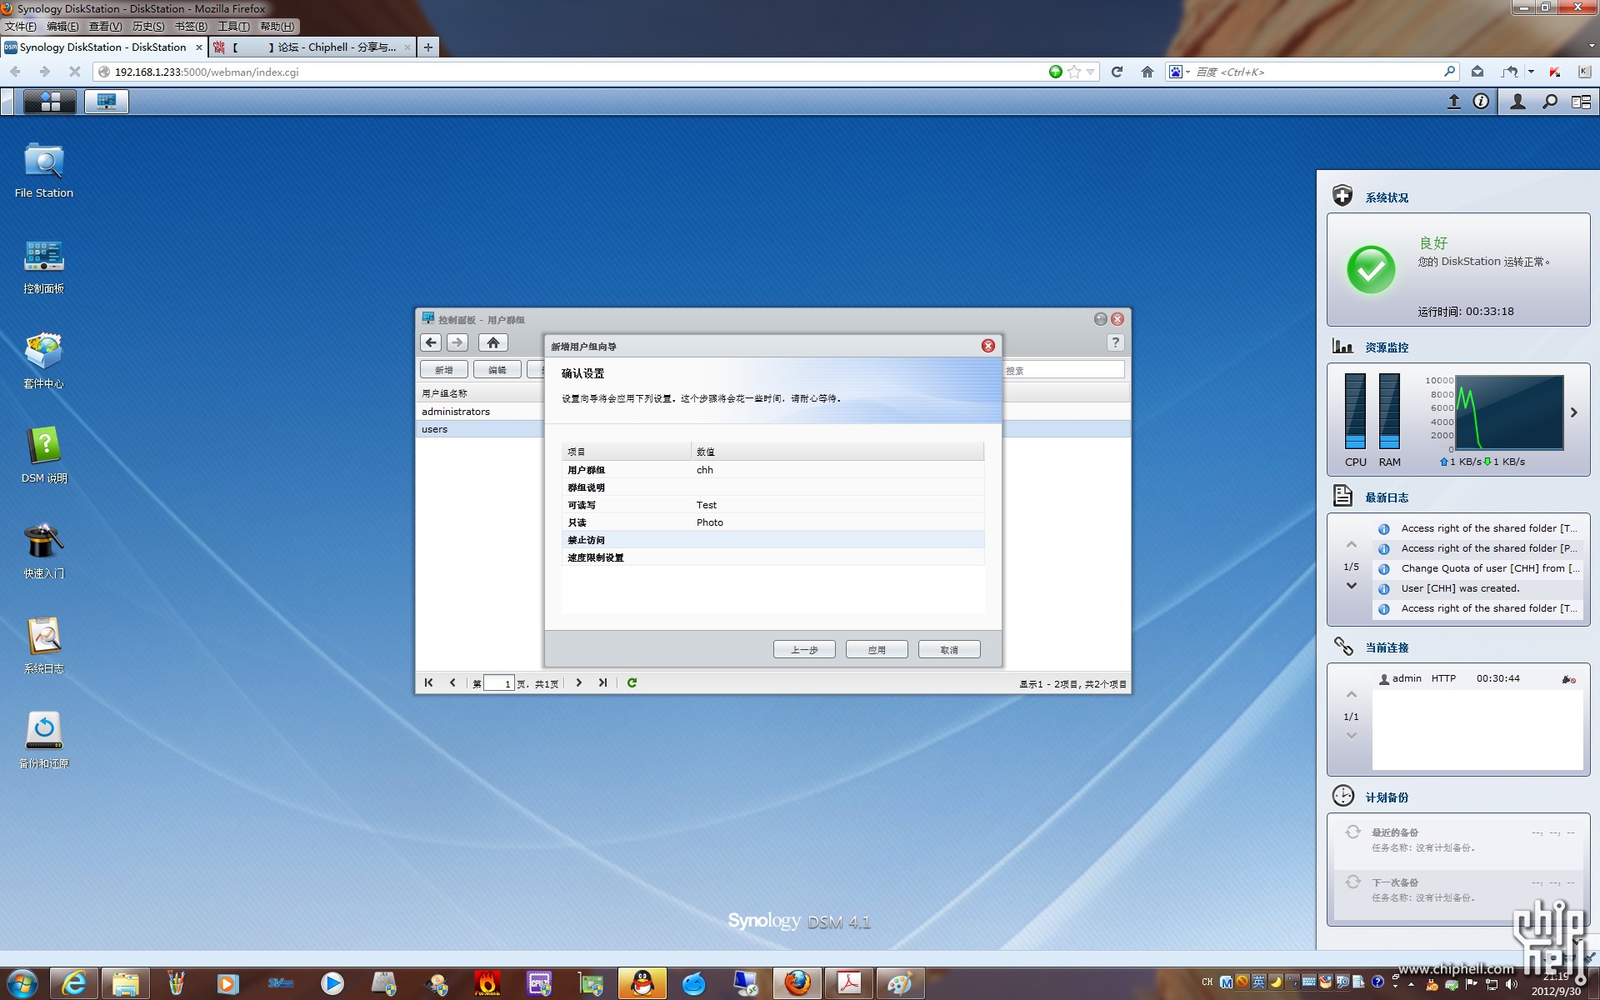Click the admin HTTP connection entry
1600x1000 pixels.
[x=1477, y=678]
